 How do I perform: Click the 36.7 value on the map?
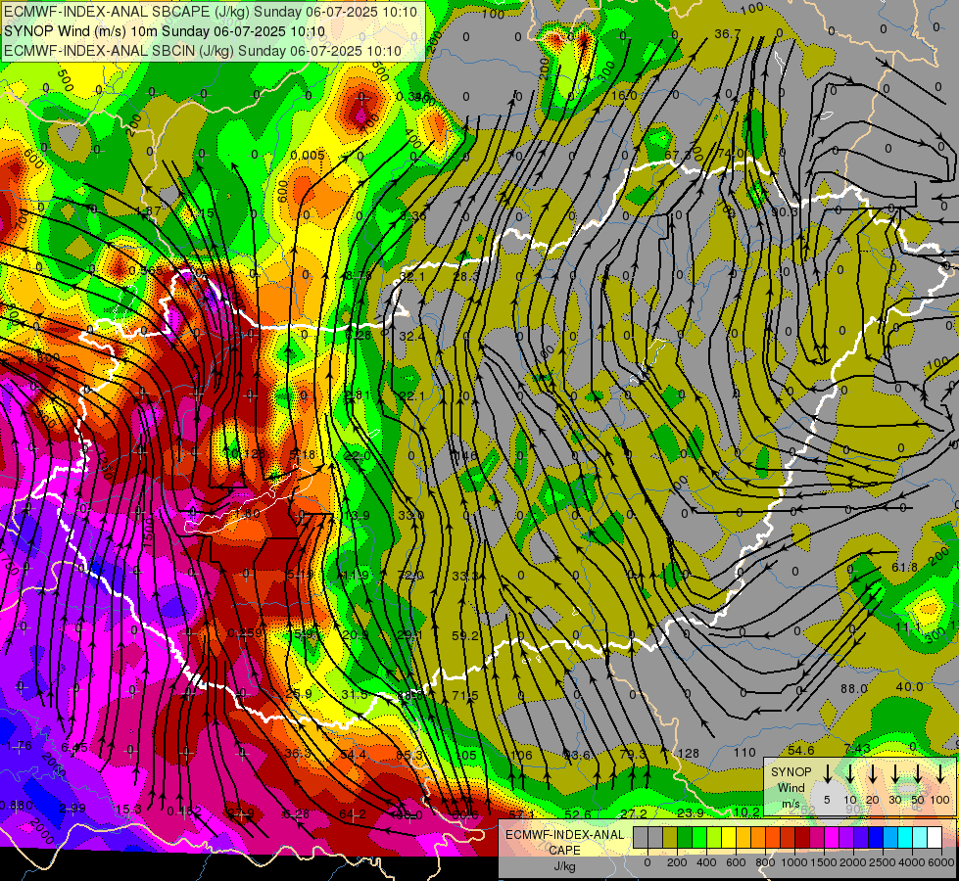coord(727,34)
